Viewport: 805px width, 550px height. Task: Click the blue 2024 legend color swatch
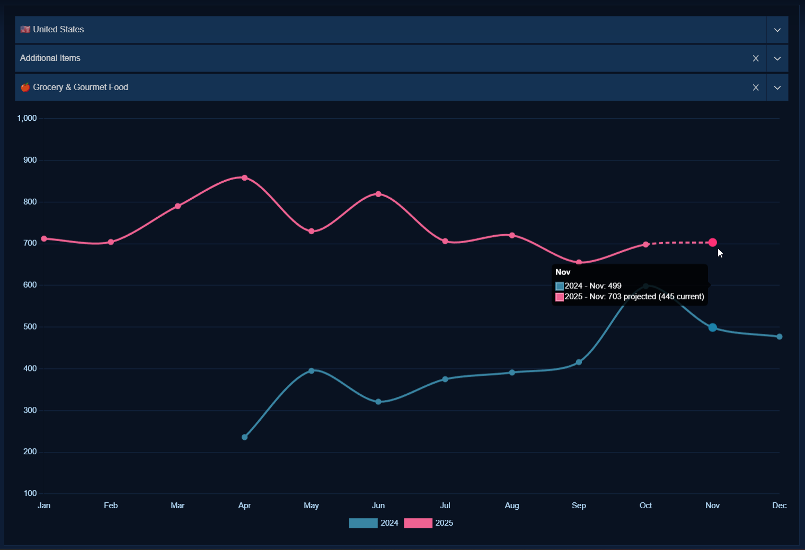(x=363, y=523)
